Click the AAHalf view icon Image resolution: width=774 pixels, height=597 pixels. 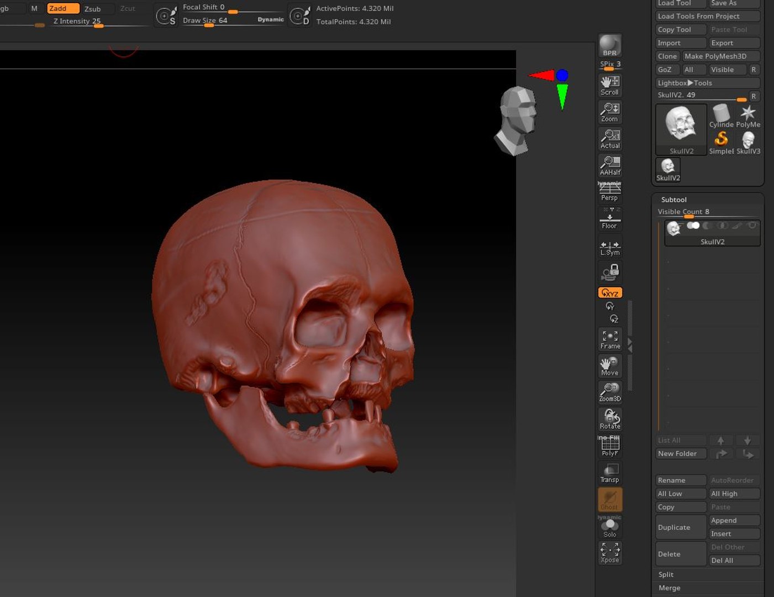[610, 165]
